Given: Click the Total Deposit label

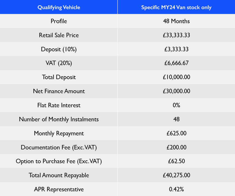Looking at the screenshot, I should click(59, 77).
